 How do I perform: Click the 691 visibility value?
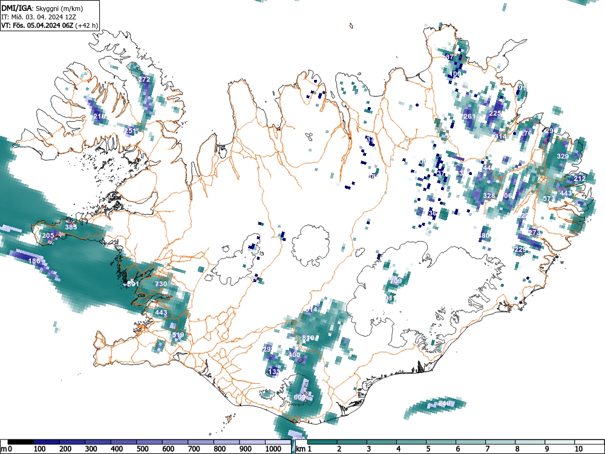coord(132,284)
